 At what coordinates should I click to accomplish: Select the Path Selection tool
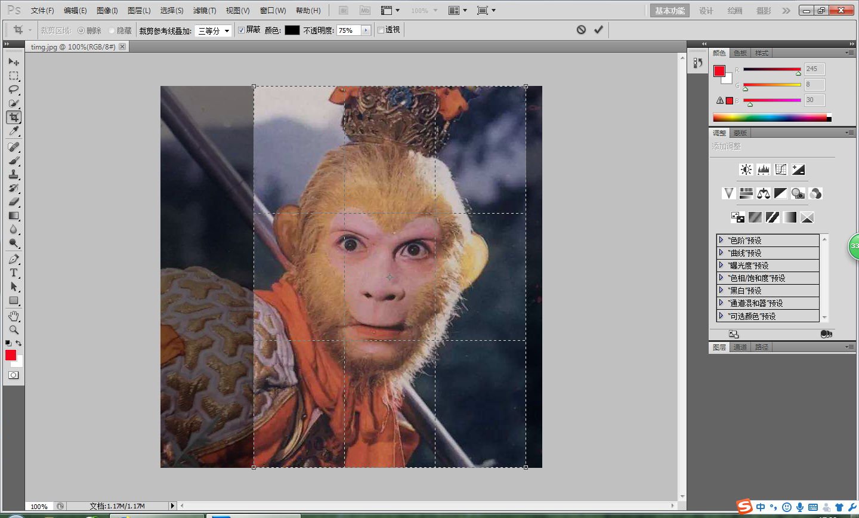[14, 286]
